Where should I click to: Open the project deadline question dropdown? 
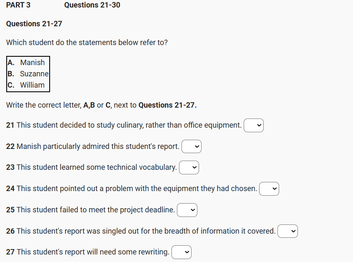187,210
